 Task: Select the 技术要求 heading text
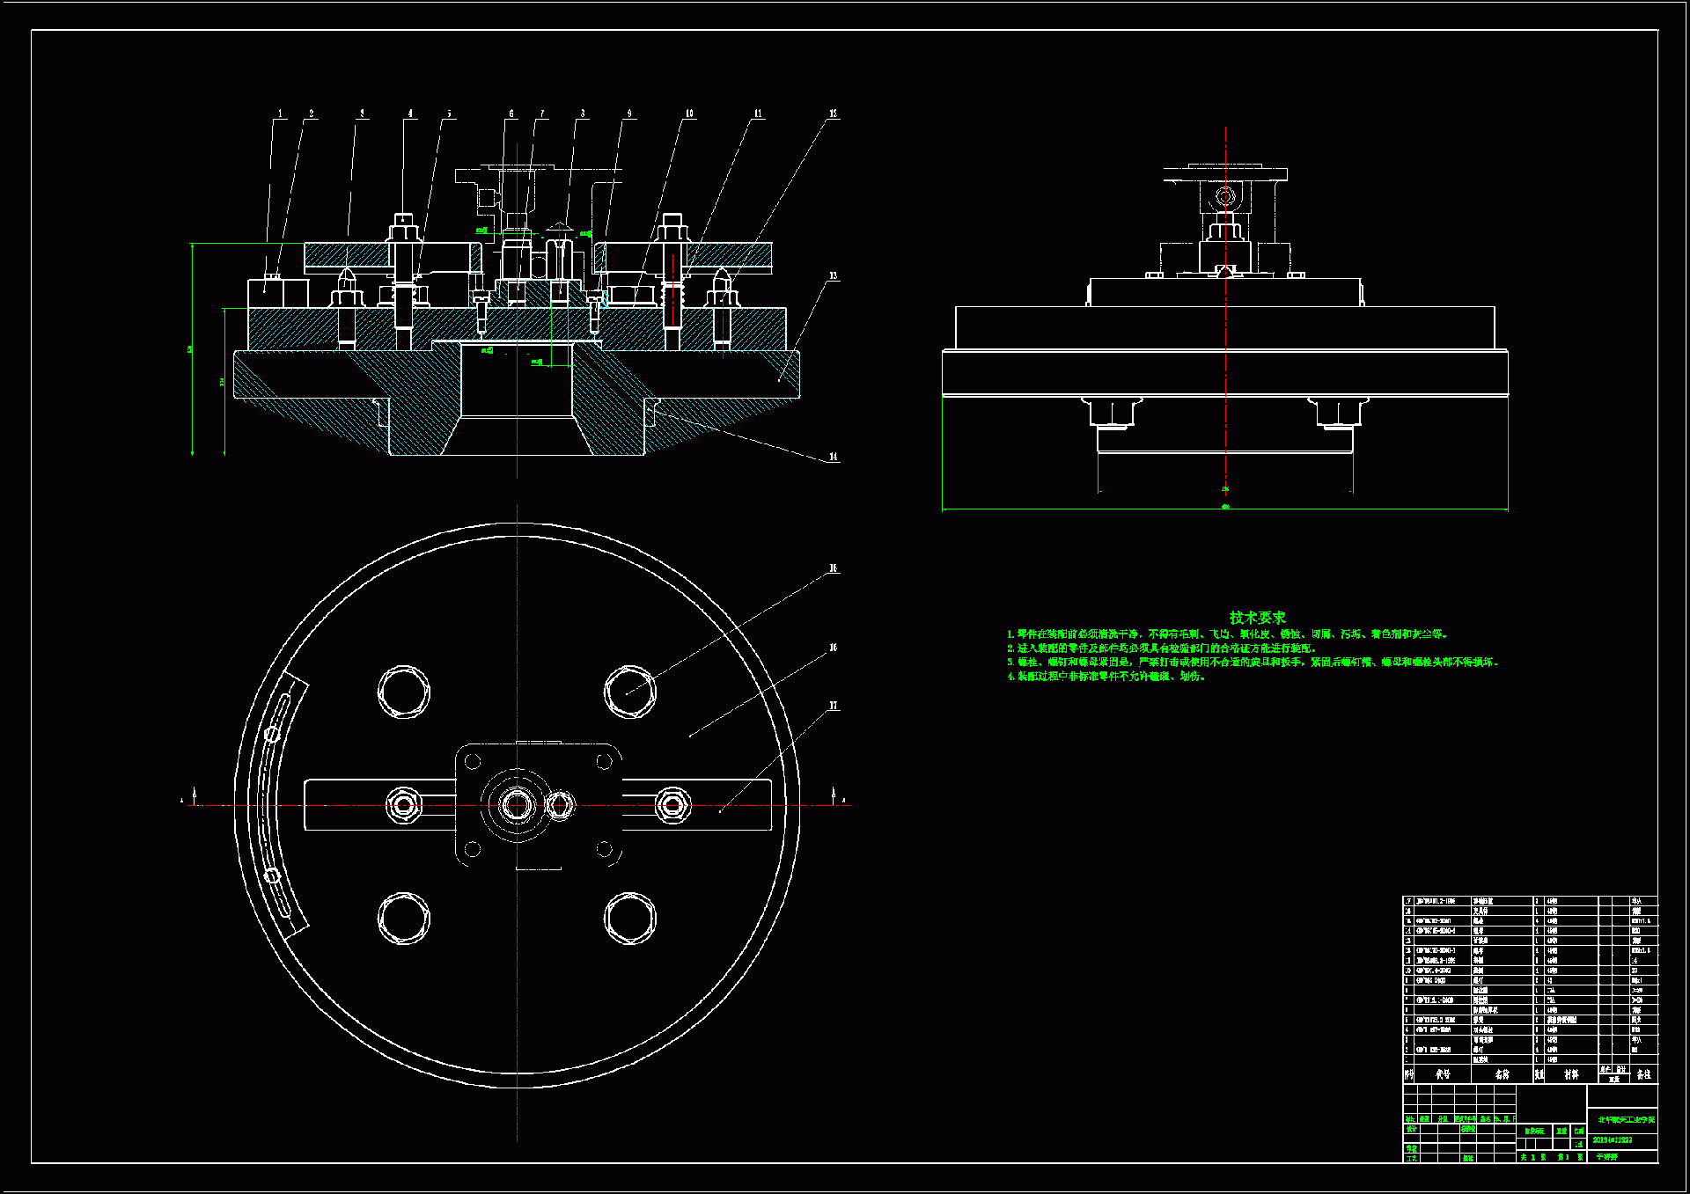1257,618
